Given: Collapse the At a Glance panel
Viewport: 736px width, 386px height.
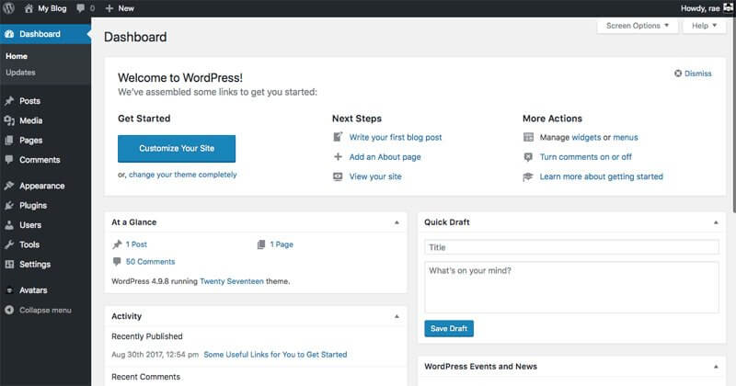Looking at the screenshot, I should pos(397,222).
